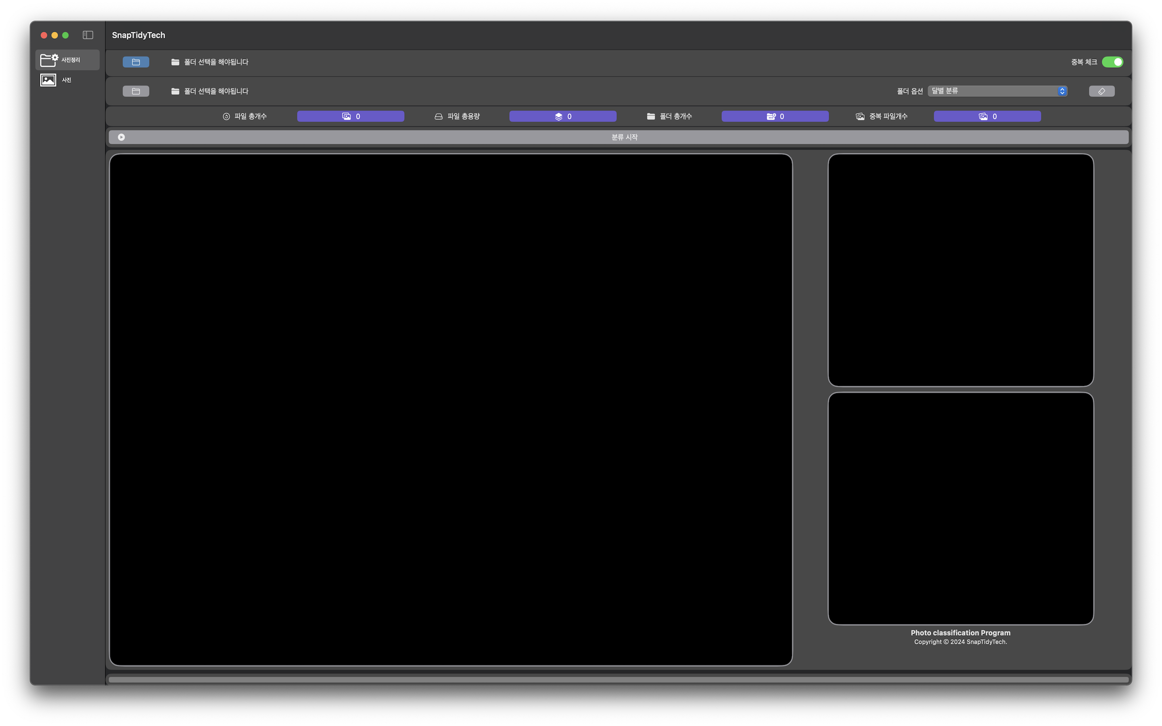Click the bottom progress bar

(619, 680)
